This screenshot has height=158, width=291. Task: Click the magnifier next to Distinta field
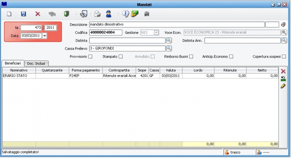(x=169, y=41)
